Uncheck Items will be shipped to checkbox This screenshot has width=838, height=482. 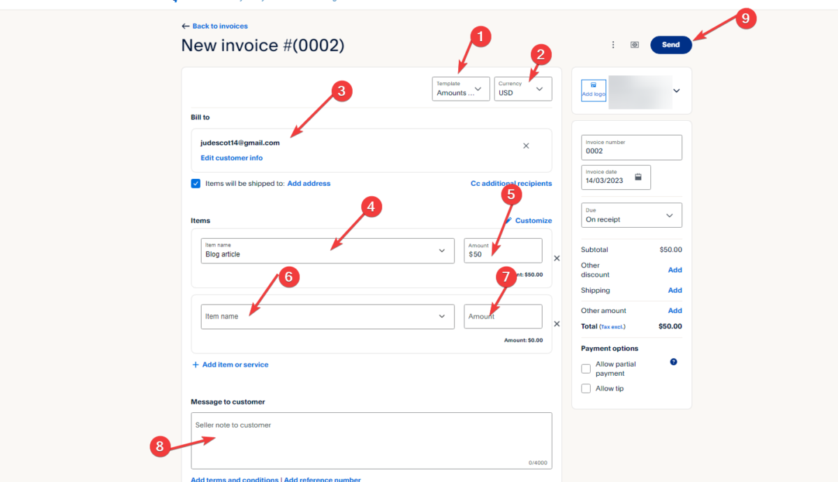pos(196,184)
